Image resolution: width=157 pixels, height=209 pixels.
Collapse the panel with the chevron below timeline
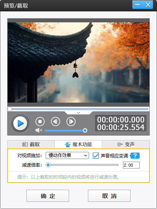point(78,113)
